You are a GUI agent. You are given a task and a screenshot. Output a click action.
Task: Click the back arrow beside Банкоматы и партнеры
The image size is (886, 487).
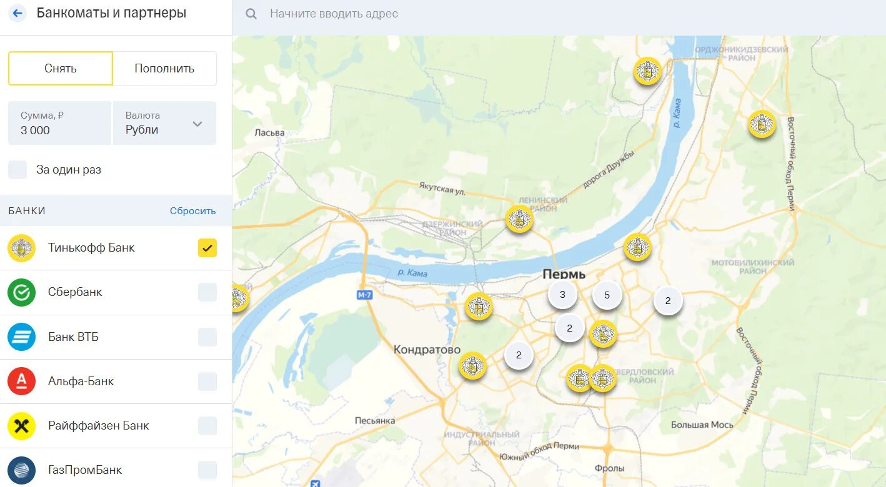click(17, 13)
